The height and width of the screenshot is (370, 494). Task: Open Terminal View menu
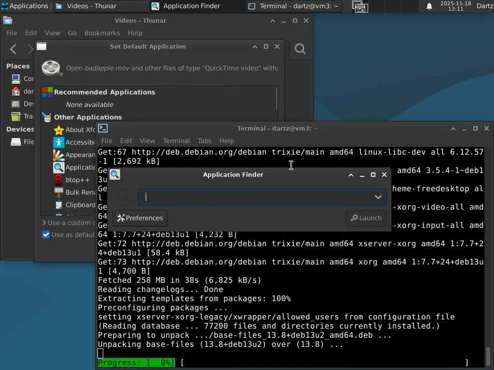(x=148, y=141)
